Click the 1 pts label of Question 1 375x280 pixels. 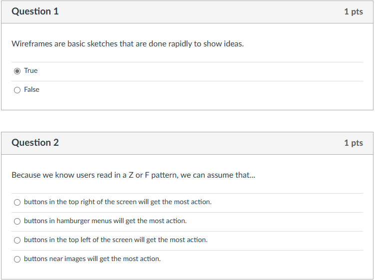[x=354, y=11]
